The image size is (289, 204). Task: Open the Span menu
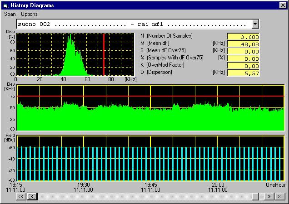click(10, 14)
